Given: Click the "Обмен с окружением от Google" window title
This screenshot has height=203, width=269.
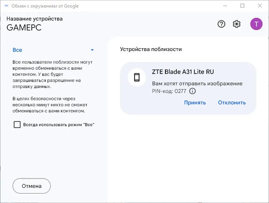Looking at the screenshot, I should pos(45,6).
